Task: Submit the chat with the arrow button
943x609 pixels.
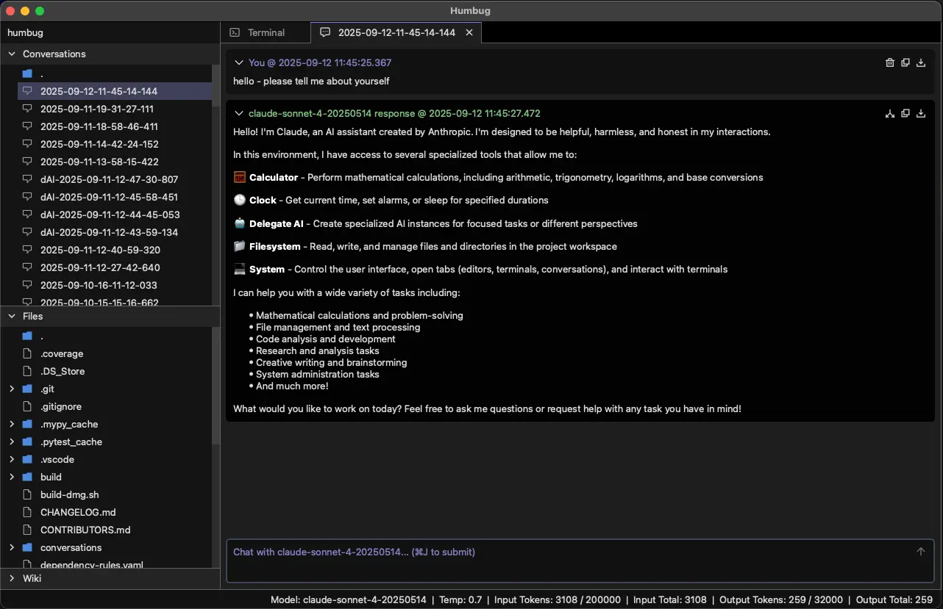Action: click(920, 551)
